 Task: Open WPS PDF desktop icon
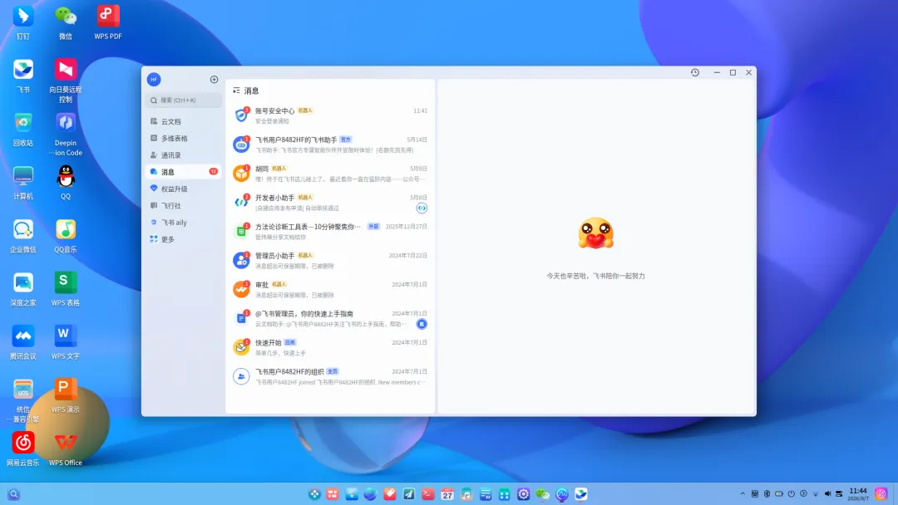tap(108, 23)
